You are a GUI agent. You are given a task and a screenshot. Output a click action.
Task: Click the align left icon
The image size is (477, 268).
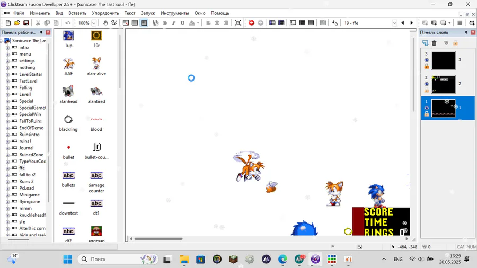(x=208, y=23)
